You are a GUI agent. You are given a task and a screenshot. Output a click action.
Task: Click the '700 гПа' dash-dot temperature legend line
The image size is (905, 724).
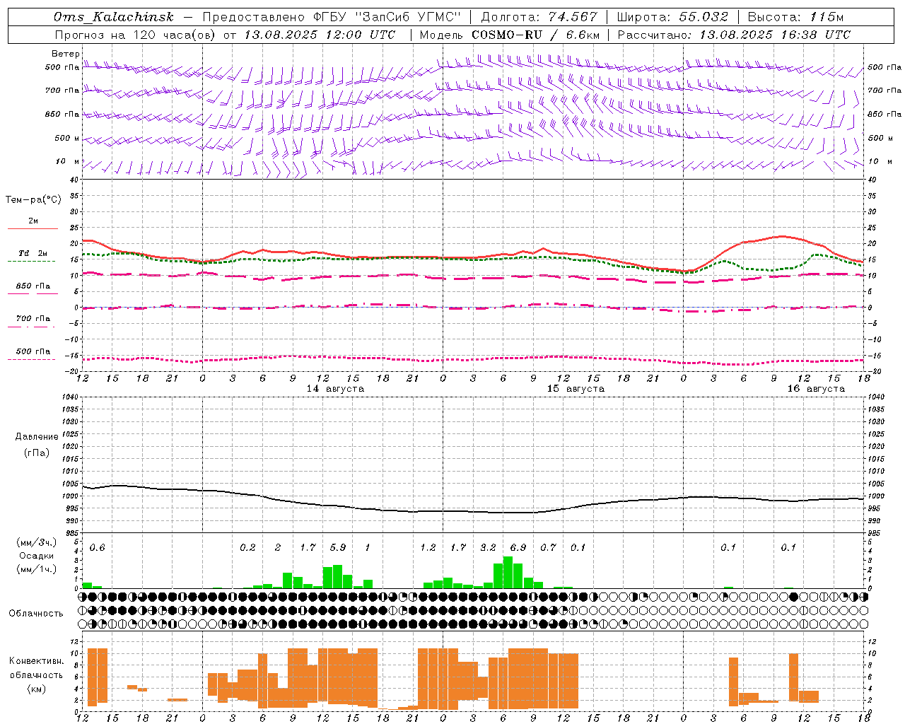click(x=33, y=327)
